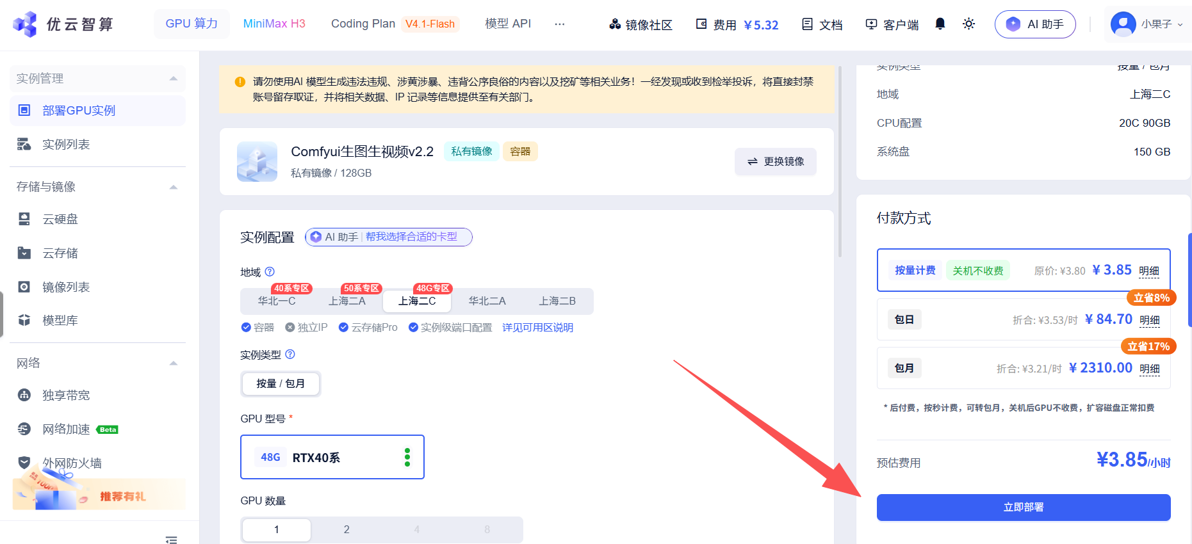Click the 云存储 folder icon
This screenshot has width=1192, height=544.
click(24, 253)
